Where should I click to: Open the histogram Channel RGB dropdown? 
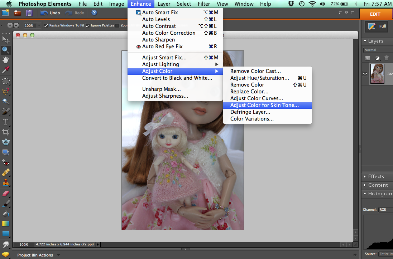(385, 210)
